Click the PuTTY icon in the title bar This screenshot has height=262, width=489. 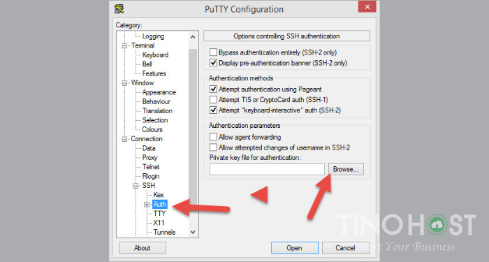tap(119, 8)
